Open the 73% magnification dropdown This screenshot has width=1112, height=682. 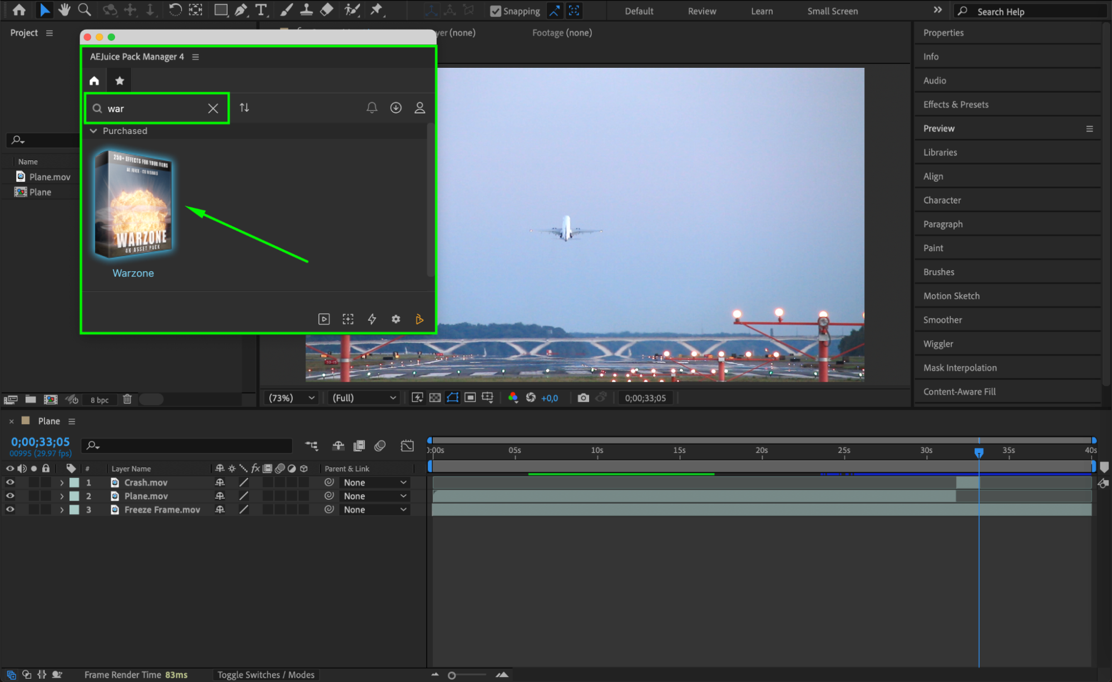(x=291, y=398)
